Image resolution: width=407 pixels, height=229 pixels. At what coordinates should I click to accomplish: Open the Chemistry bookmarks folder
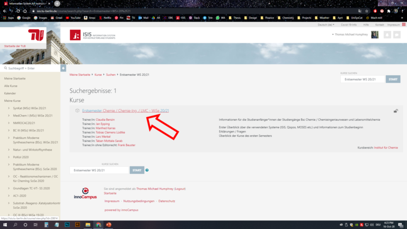(286, 18)
